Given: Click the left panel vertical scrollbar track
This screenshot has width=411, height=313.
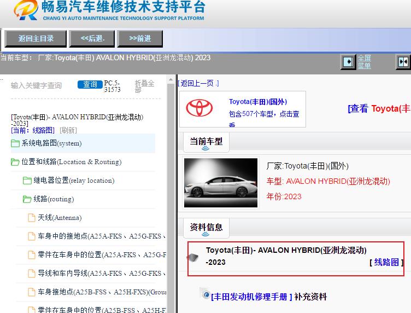Looking at the screenshot, I should [171, 197].
